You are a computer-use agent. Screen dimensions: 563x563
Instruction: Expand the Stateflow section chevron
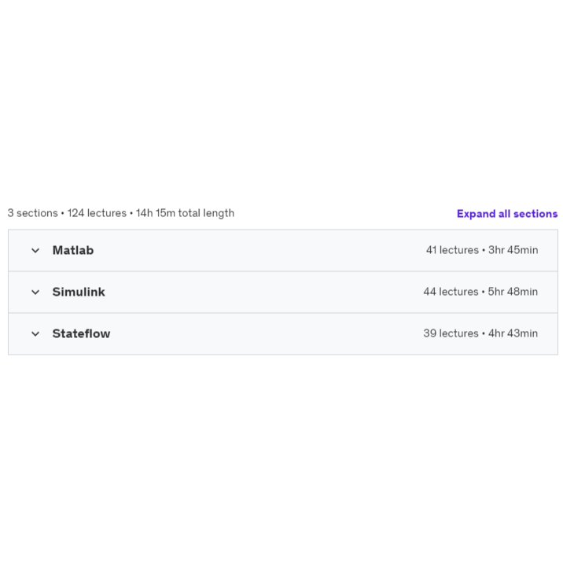coord(35,334)
